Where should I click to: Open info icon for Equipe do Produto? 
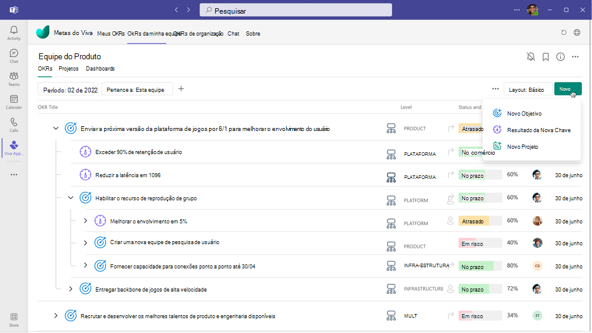[x=560, y=57]
